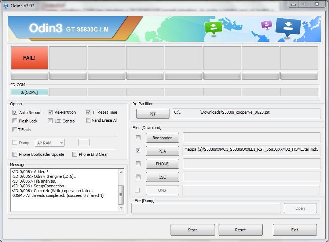Click the green download bubble icon in banner
Screen dimensions: 329x242
click(x=213, y=28)
